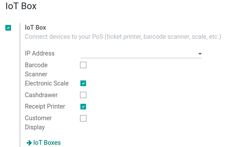Screen dimensions: 231x147
Task: Click the Cashdrawer label text
Action: [x=41, y=95]
